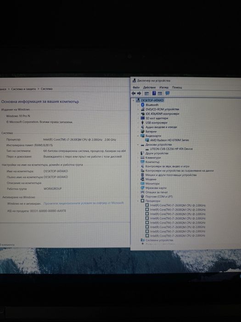This screenshot has width=241, height=322.
Task: Click the help question-mark toolbar icon
Action: (x=154, y=93)
